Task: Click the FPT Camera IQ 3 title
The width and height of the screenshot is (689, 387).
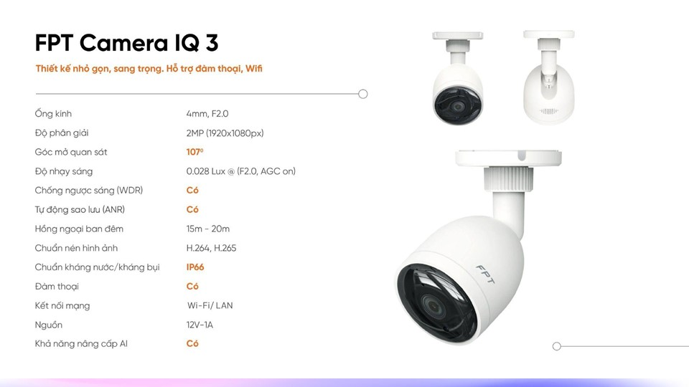Action: [126, 43]
